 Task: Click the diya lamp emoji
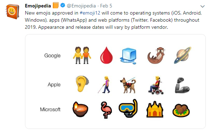[x=80, y=109]
